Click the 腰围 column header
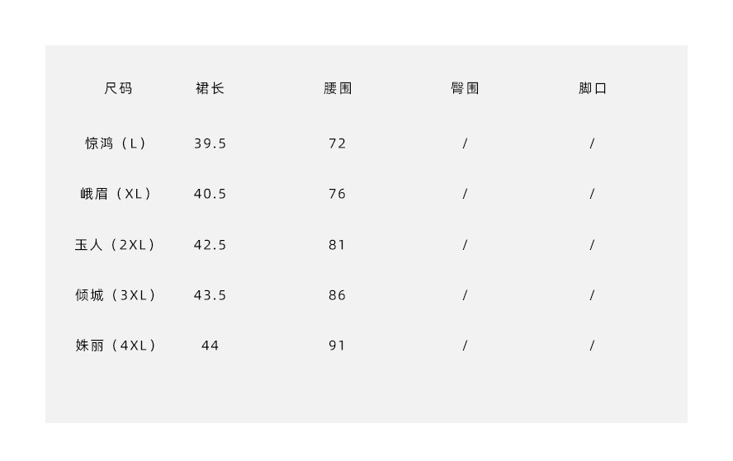The width and height of the screenshot is (733, 461). tap(338, 88)
